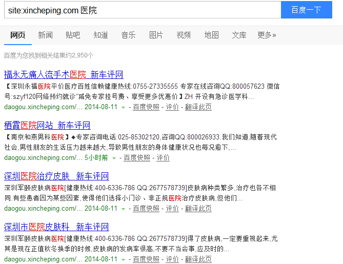This screenshot has height=264, width=343.
Task: Click the 5小时前 timestamp text
Action: pos(96,158)
